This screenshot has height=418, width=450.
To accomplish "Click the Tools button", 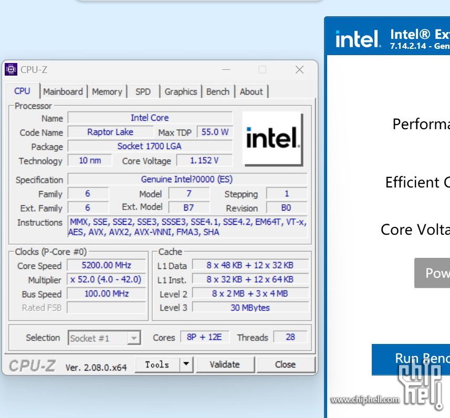I will pyautogui.click(x=157, y=364).
